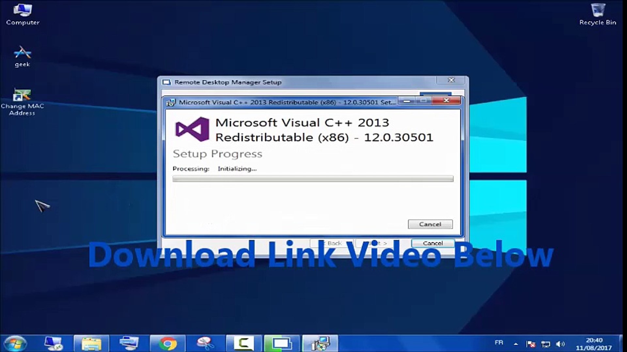Click the FR language indicator
627x352 pixels.
point(499,343)
